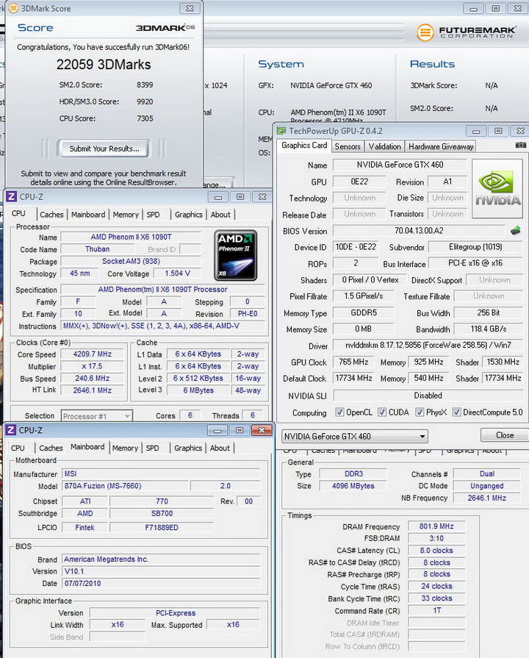
Task: Open Graphics tab in upper CPU-Z window
Action: point(188,215)
